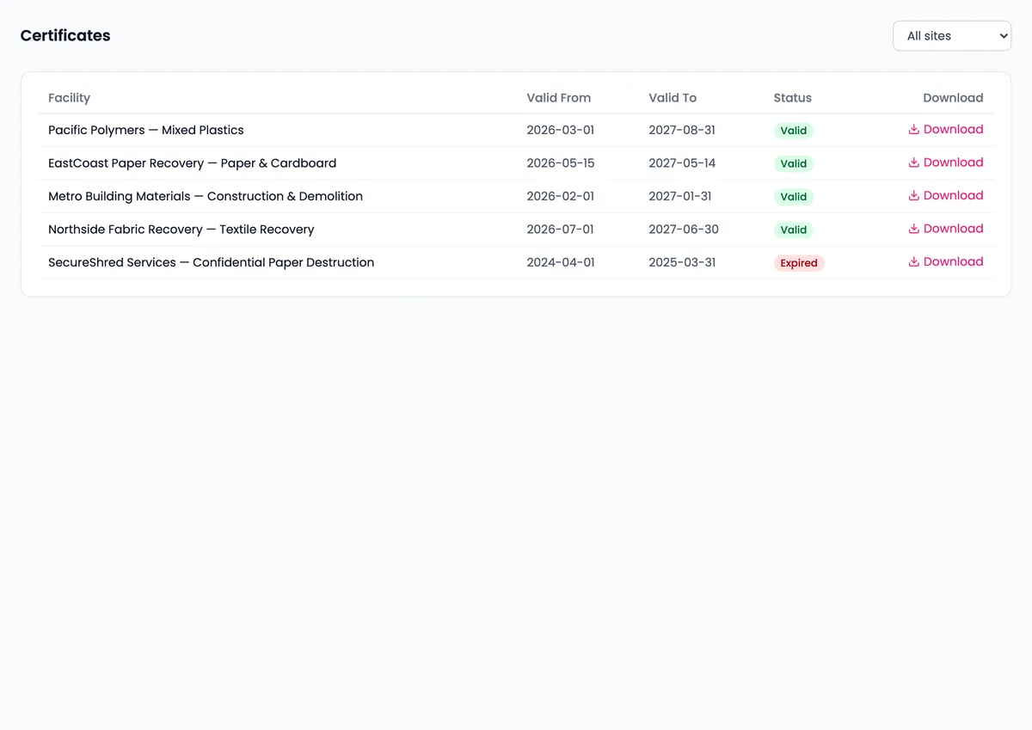
Task: Click the Certificates page heading
Action: pos(65,35)
